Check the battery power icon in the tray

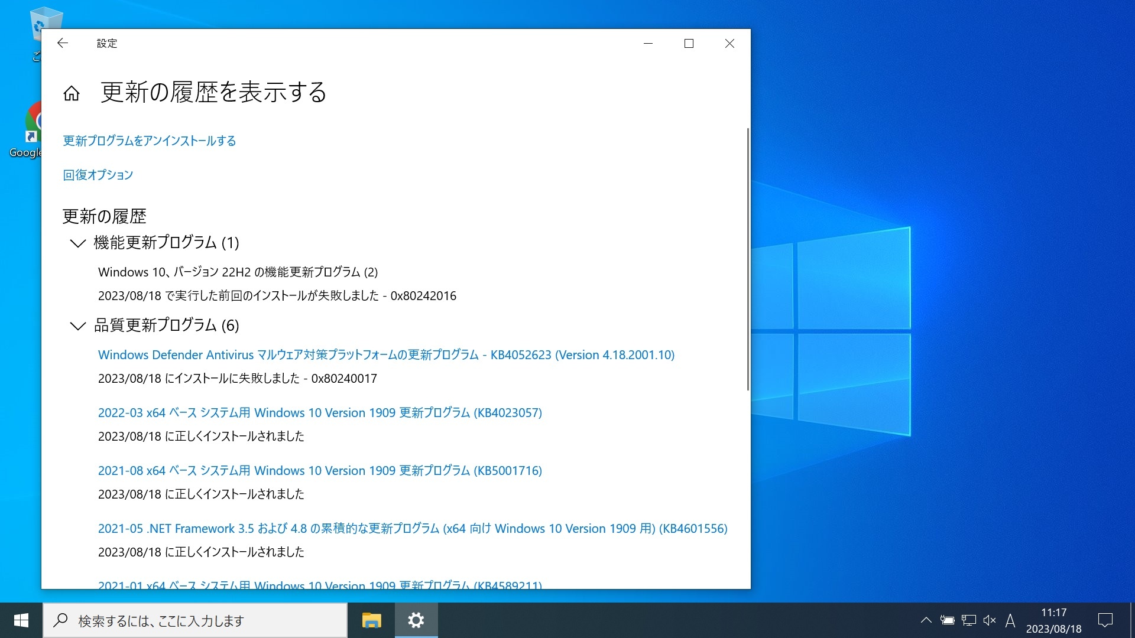[947, 620]
